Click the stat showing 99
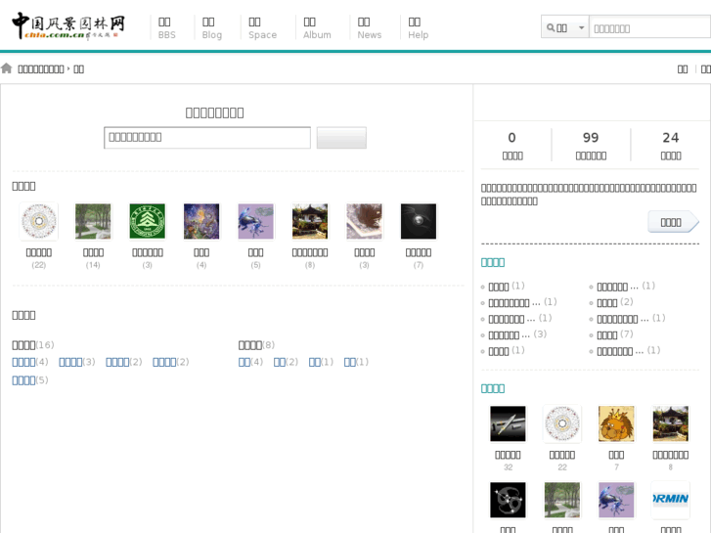 point(591,145)
